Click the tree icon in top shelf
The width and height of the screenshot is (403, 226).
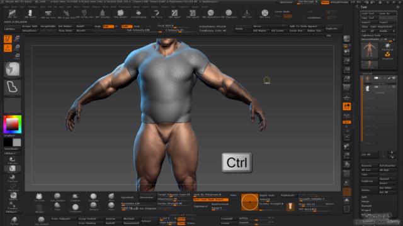coord(102,14)
